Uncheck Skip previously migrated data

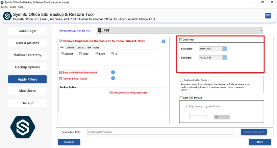111,92
